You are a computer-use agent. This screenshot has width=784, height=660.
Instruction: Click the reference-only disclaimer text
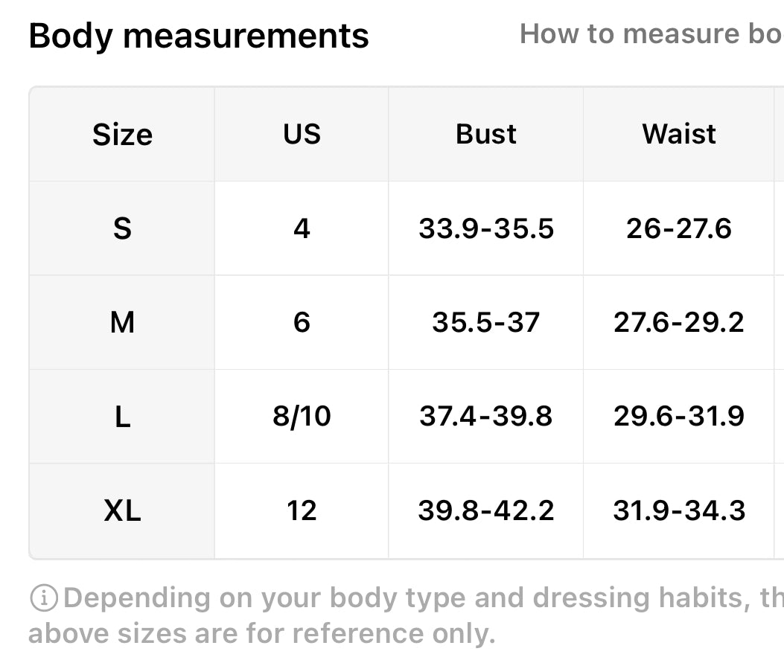coord(406,615)
